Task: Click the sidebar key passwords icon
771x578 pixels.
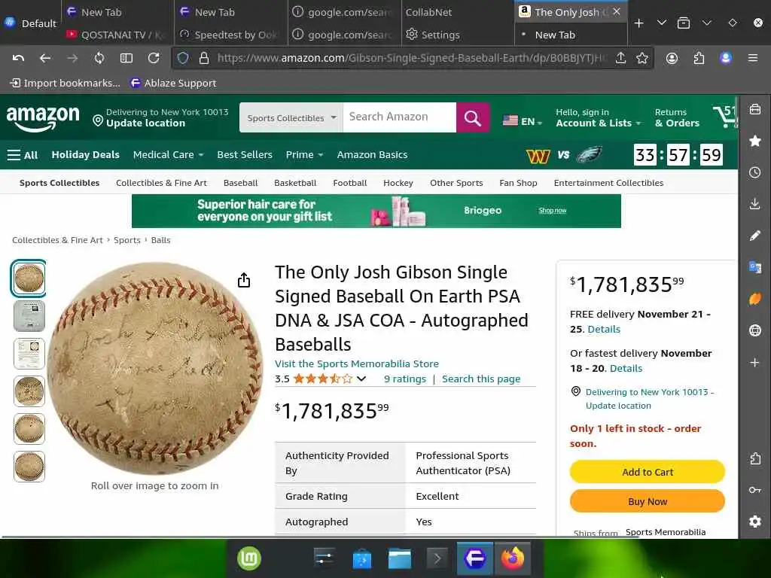Action: 754,490
